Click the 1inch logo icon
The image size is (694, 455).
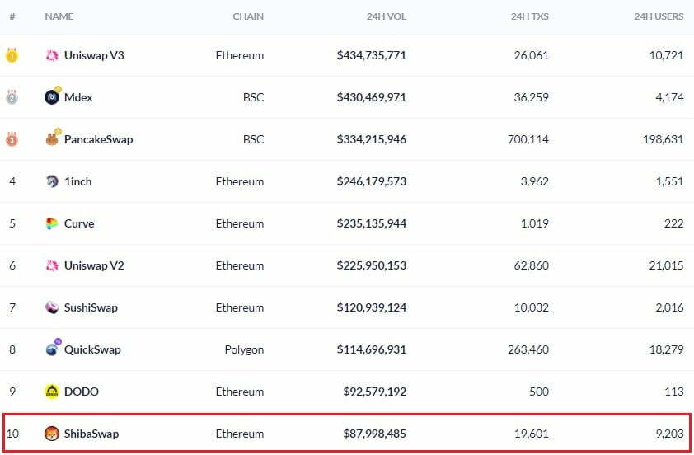(x=51, y=181)
